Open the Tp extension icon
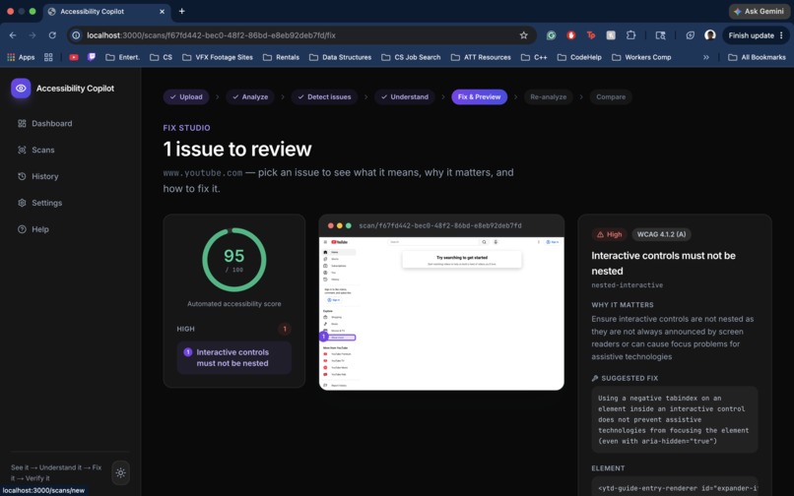The width and height of the screenshot is (794, 496). click(x=590, y=35)
